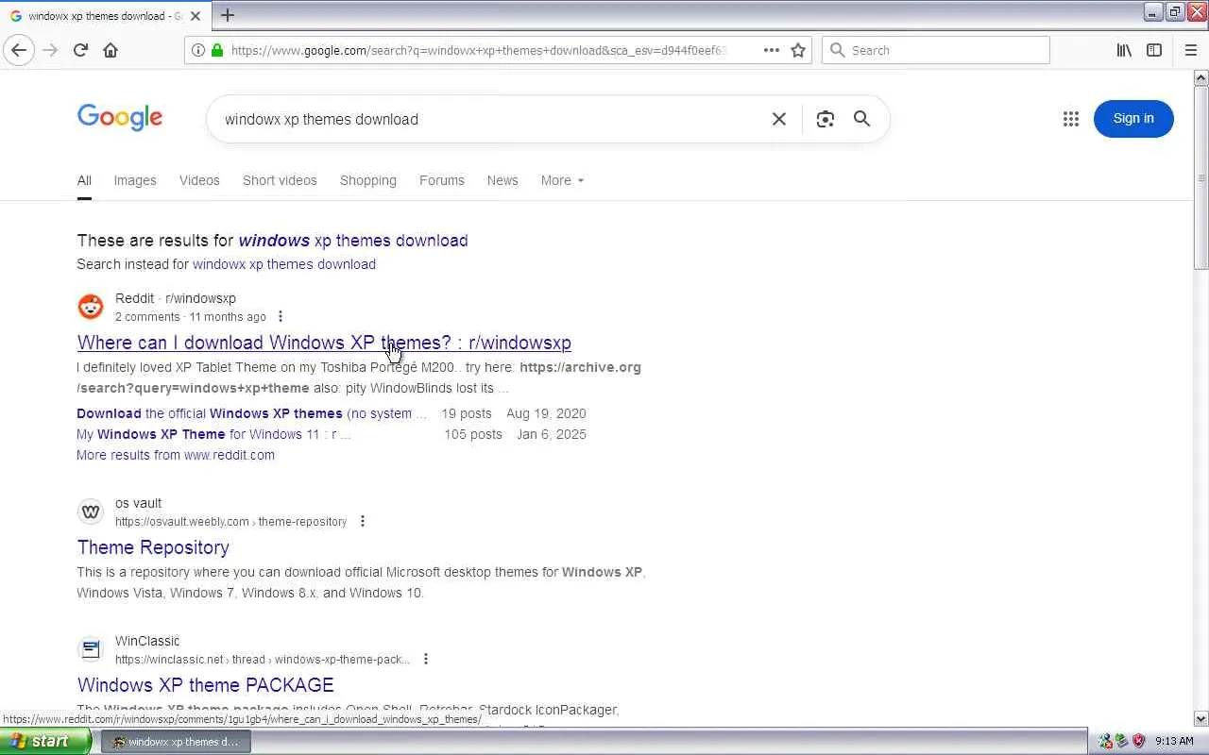Show site information icon in address bar
1209x755 pixels.
[197, 50]
